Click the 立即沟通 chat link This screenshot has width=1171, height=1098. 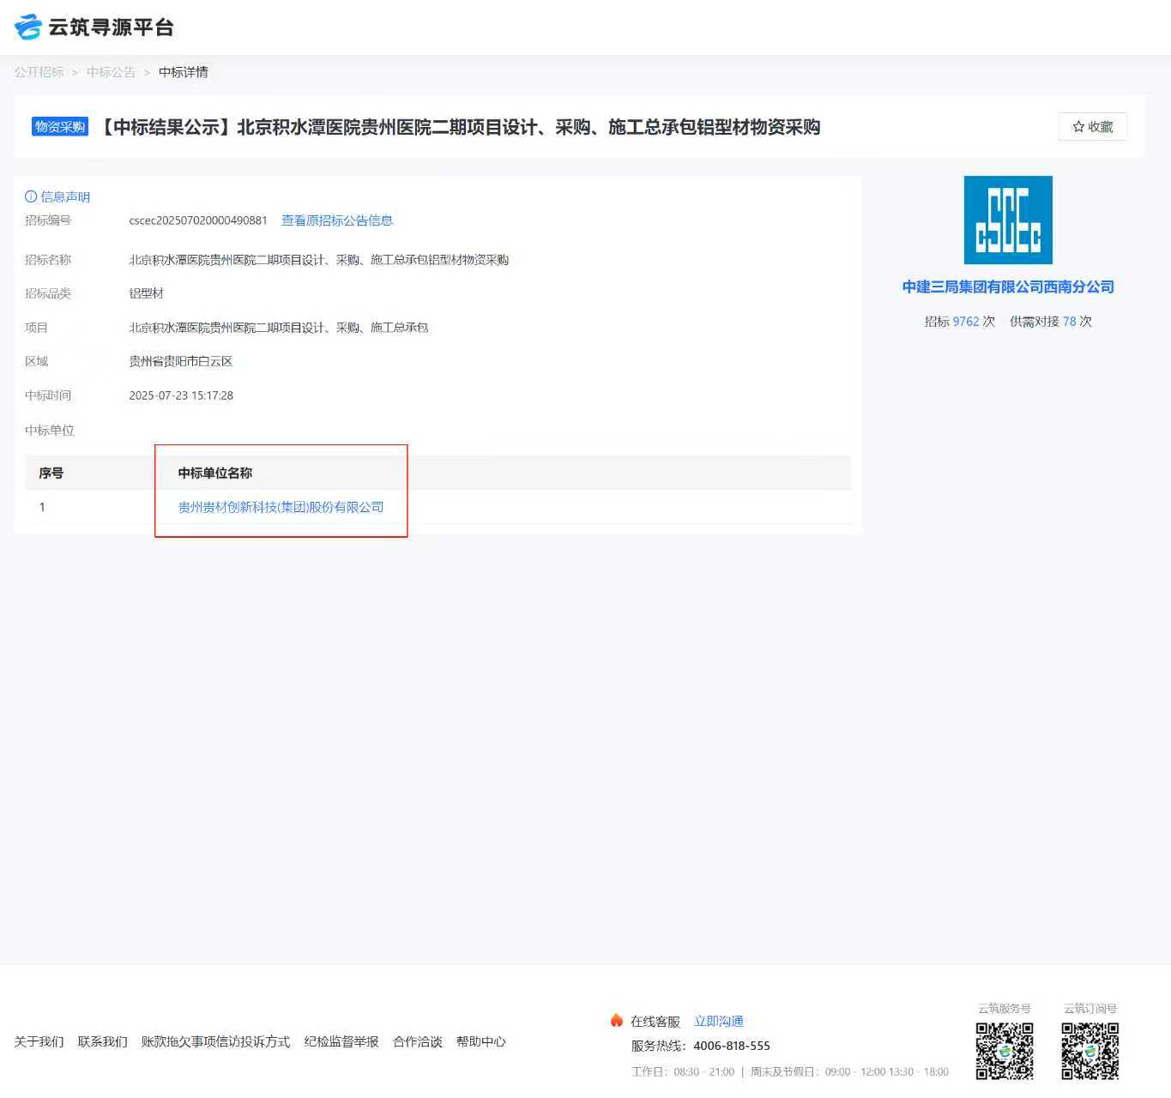tap(719, 1021)
